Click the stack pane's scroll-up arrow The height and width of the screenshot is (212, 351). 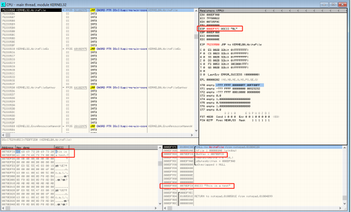tap(345, 148)
